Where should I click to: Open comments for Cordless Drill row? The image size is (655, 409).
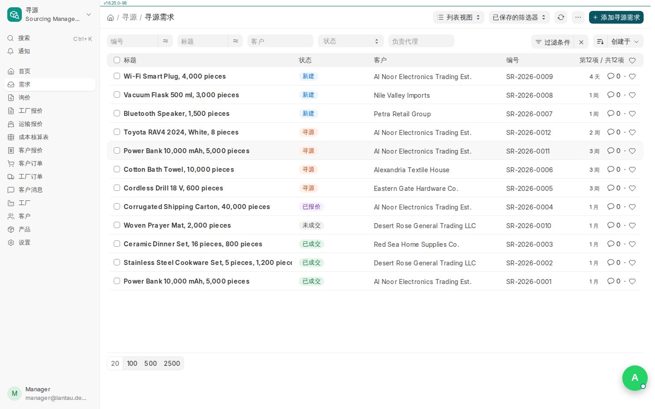coord(614,188)
